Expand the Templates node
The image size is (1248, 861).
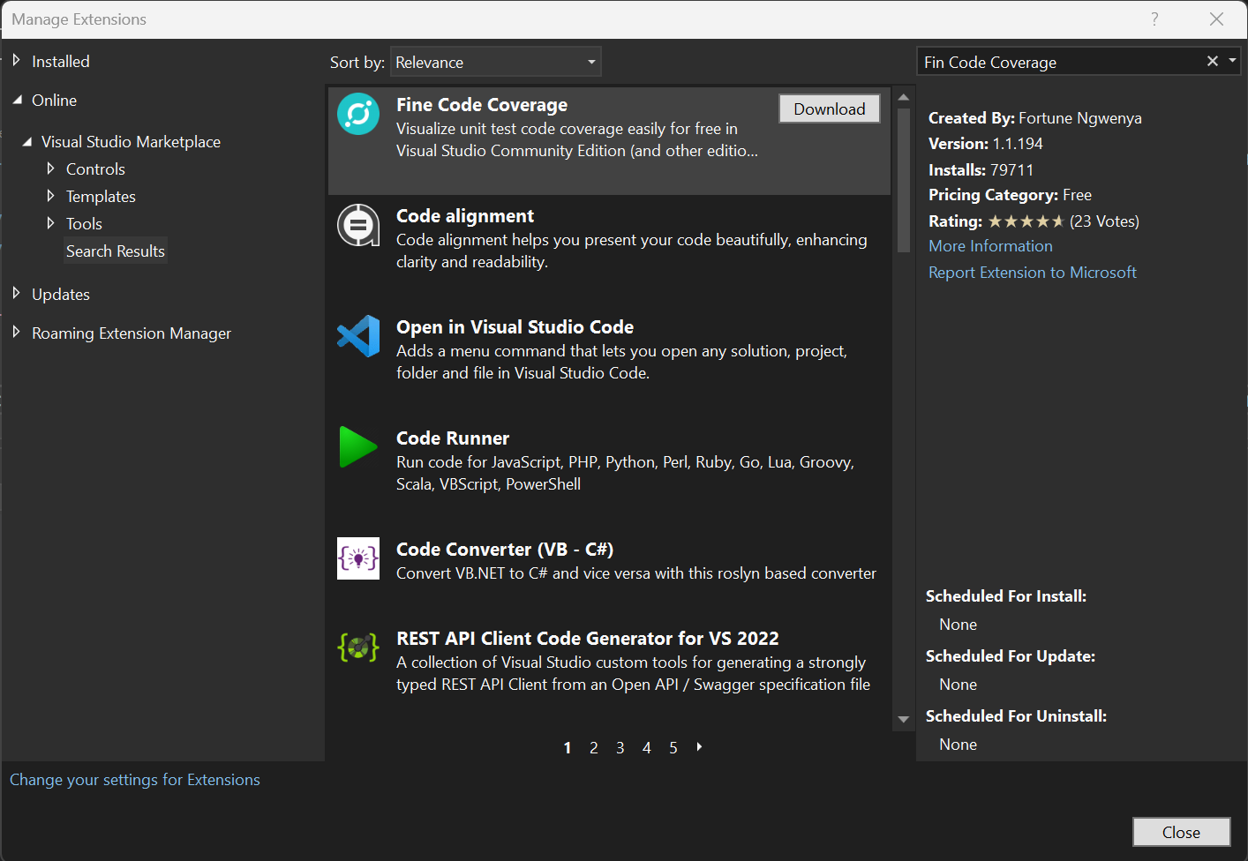coord(50,196)
